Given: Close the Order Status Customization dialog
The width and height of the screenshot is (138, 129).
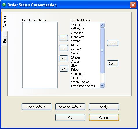Looking at the screenshot, I should (x=133, y=5).
